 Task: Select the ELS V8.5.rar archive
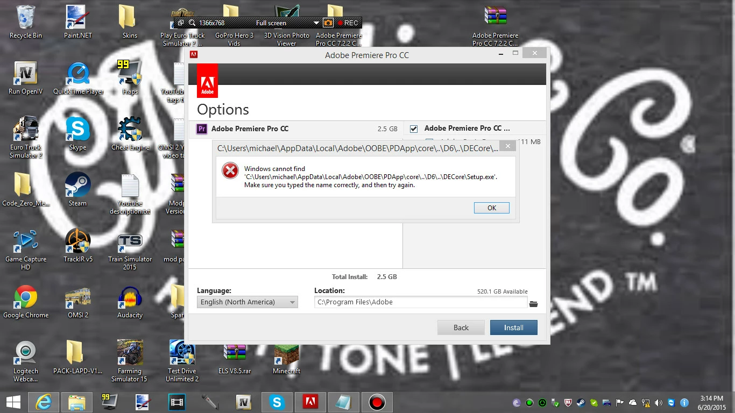(234, 358)
